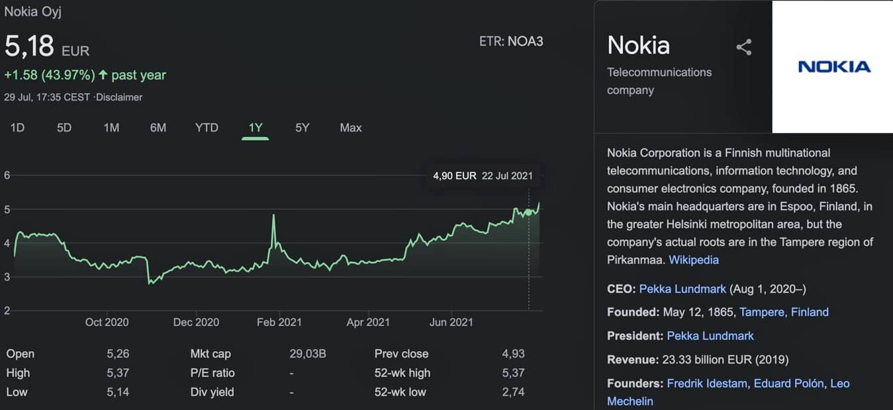
Task: Click the Oct 2020 axis label
Action: (107, 322)
